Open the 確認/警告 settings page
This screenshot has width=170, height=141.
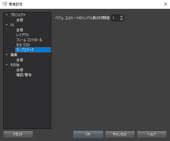24,75
